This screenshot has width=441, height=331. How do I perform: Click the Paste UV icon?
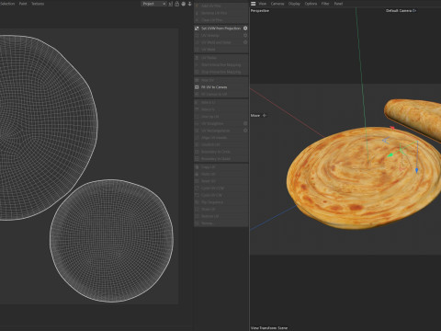click(x=197, y=174)
